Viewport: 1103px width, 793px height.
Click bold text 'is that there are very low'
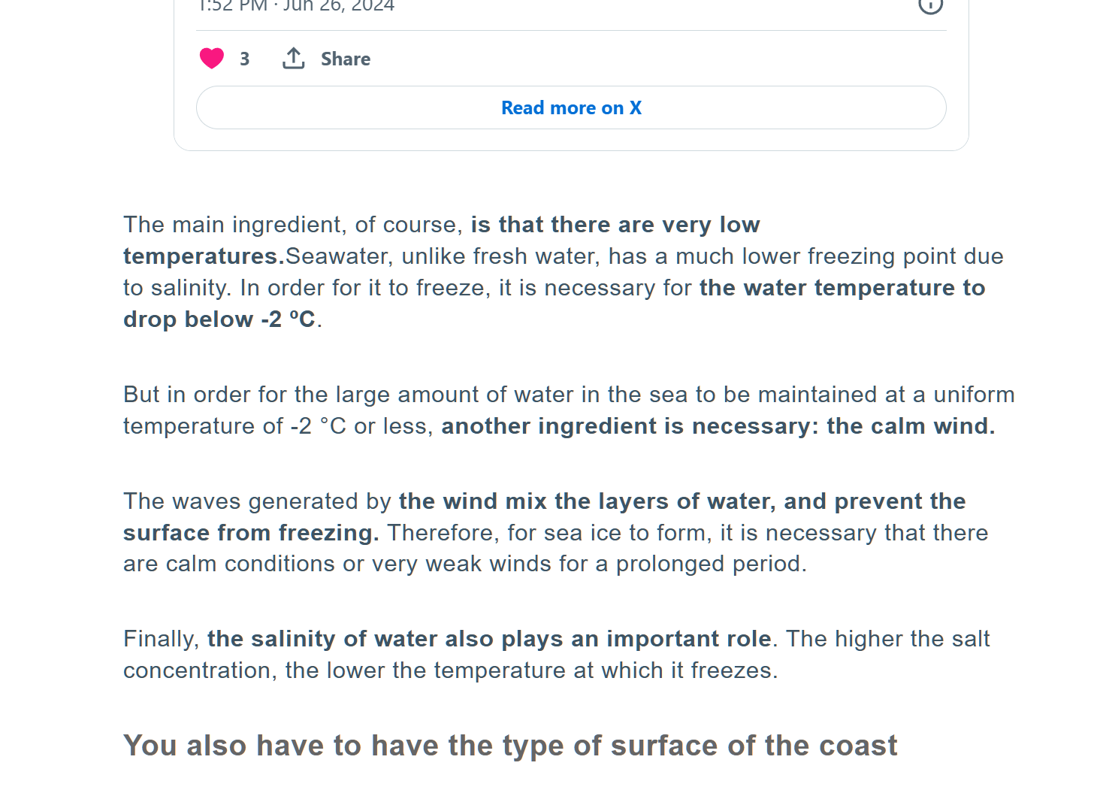click(615, 225)
